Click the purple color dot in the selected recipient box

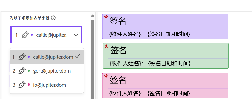coord(32,35)
